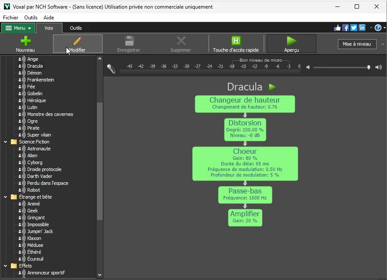The height and width of the screenshot is (280, 387).
Task: Open Touche d'accès rapide hotkey settings
Action: click(236, 41)
